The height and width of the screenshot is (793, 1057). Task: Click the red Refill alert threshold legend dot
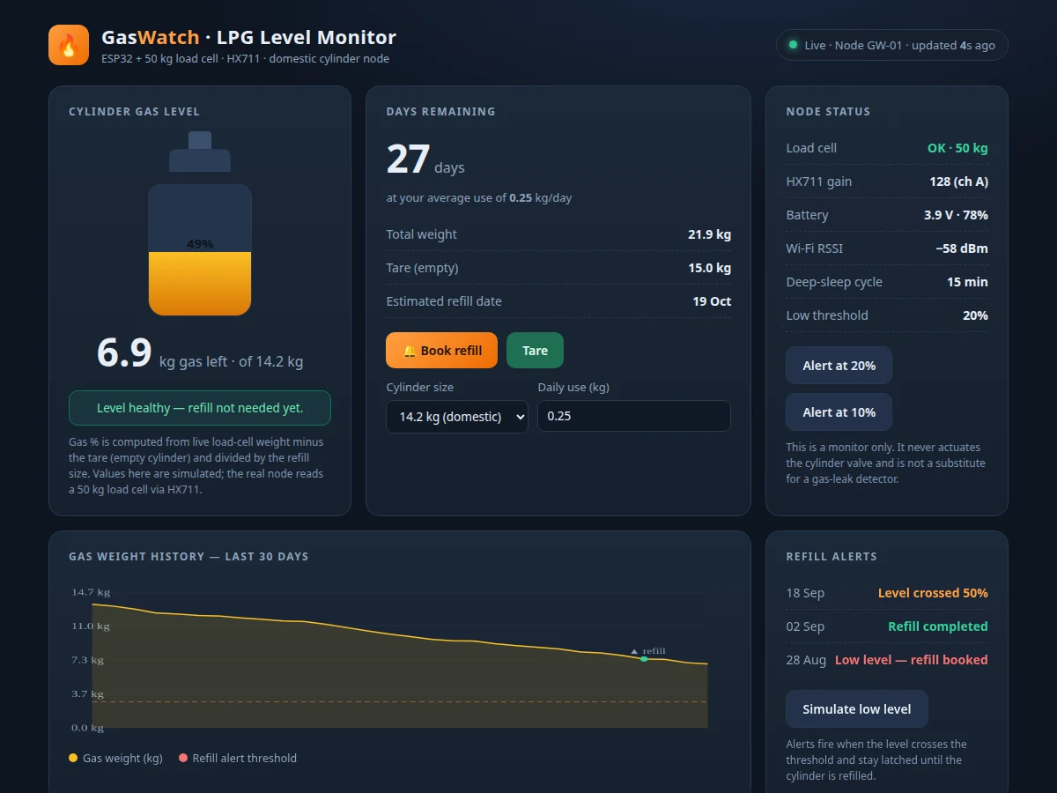pyautogui.click(x=183, y=758)
